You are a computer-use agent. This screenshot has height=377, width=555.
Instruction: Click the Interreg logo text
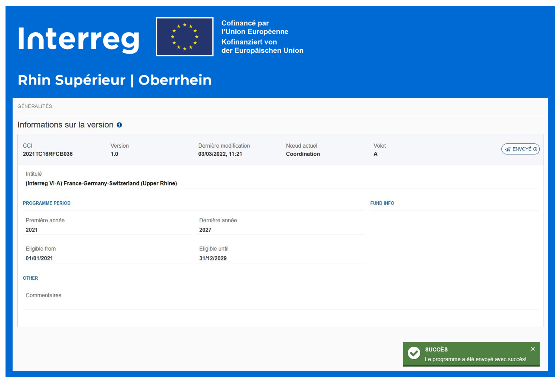[x=79, y=39]
